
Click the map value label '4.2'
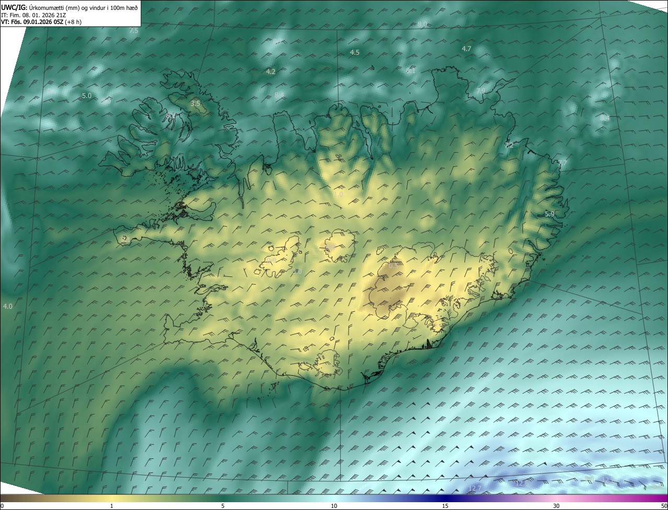pos(270,71)
